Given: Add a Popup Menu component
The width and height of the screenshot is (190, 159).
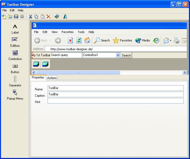Looking at the screenshot, I should point(15,95).
